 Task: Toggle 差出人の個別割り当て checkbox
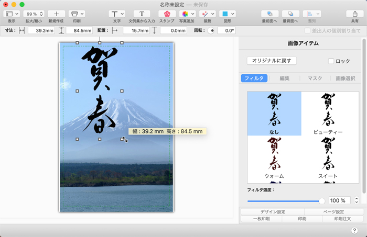click(x=308, y=31)
